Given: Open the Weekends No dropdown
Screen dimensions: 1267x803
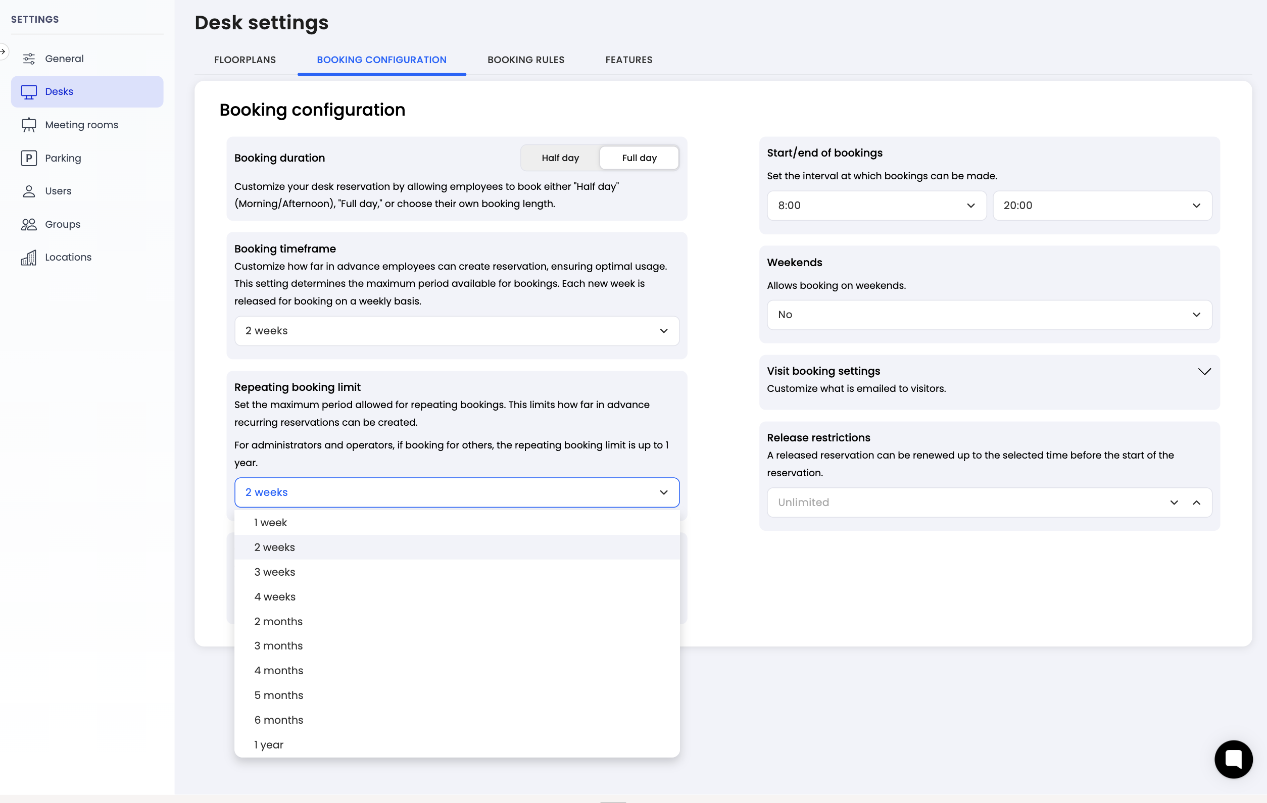Looking at the screenshot, I should pos(989,315).
